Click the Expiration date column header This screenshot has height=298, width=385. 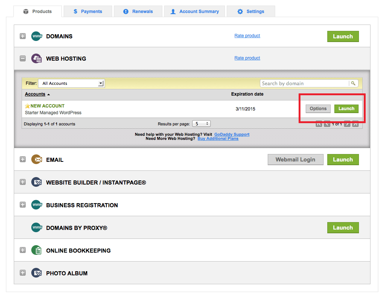coord(247,94)
